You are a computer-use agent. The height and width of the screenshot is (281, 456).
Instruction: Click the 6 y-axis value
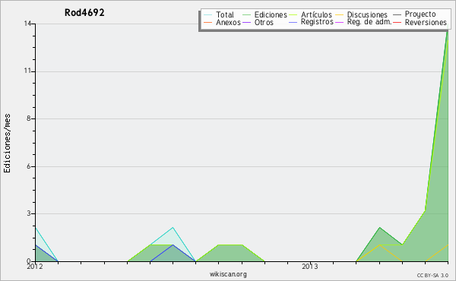pyautogui.click(x=29, y=166)
